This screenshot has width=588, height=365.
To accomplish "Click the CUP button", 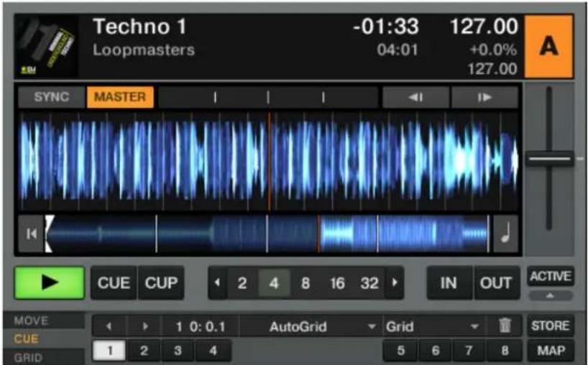I will [x=161, y=283].
